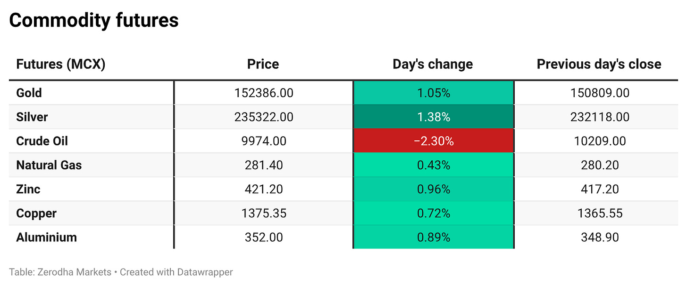The image size is (687, 287).
Task: Click the Price column header
Action: click(x=263, y=64)
